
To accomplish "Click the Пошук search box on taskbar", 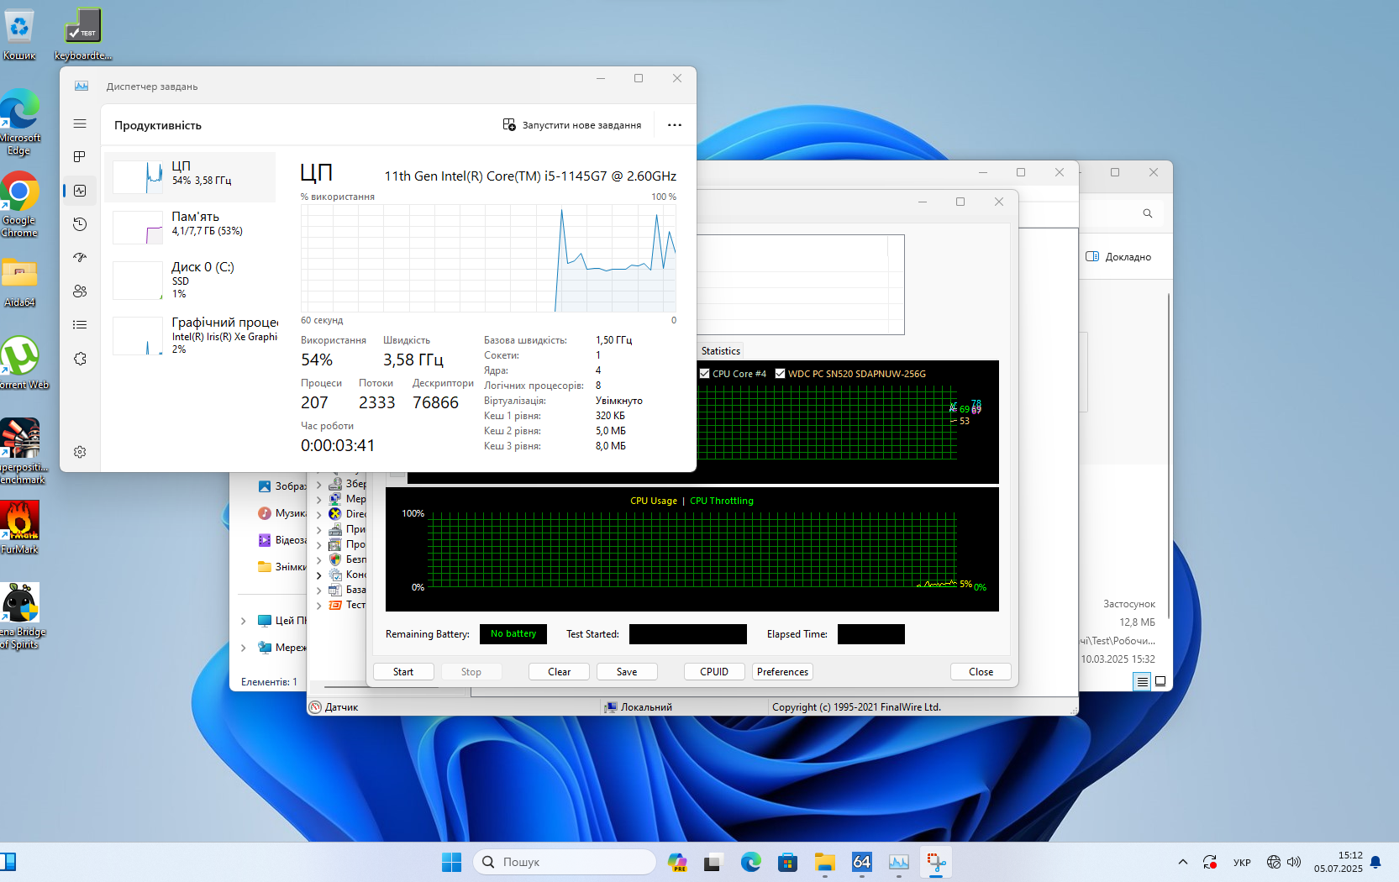I will coord(565,863).
